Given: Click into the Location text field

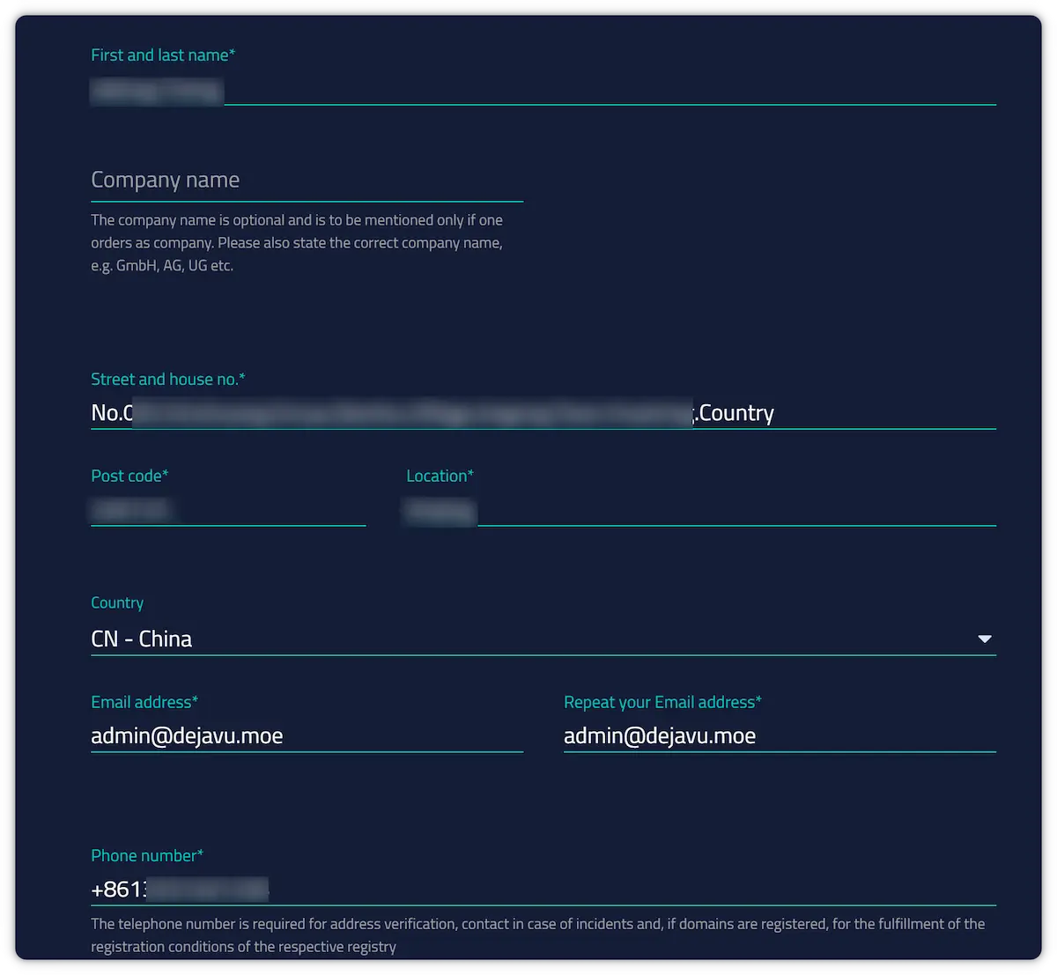Looking at the screenshot, I should pyautogui.click(x=700, y=509).
